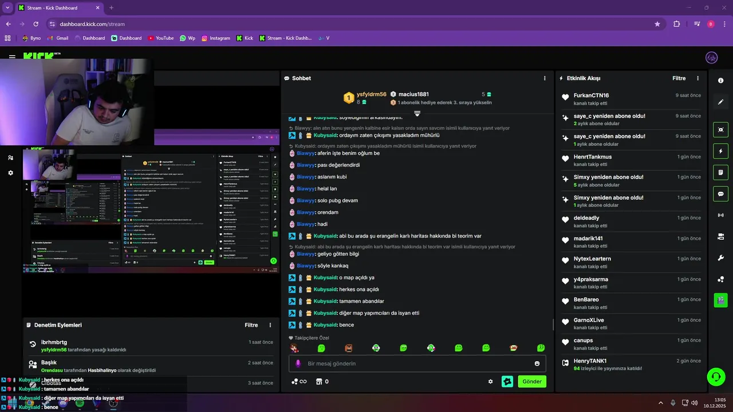Open the Gmail bookmark
This screenshot has height=412, width=733.
(57, 38)
